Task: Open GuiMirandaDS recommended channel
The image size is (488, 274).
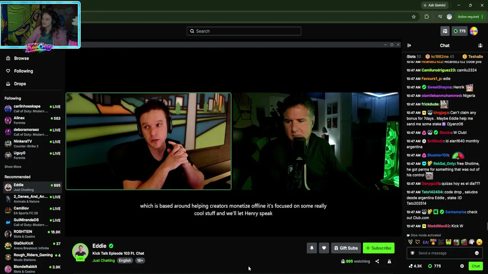Action: point(32,222)
